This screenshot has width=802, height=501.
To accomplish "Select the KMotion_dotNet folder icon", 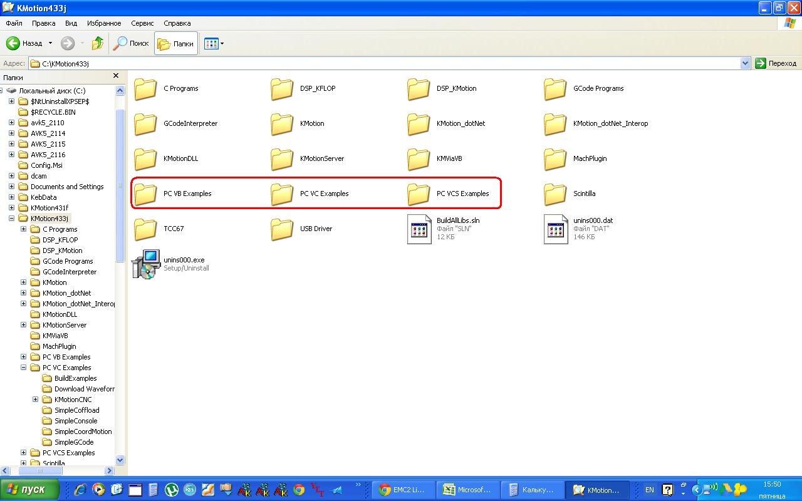I will (419, 124).
